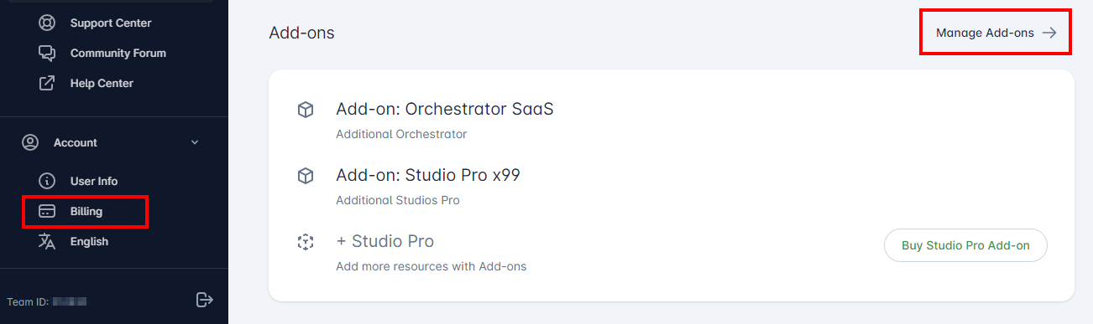The width and height of the screenshot is (1093, 324).
Task: Click the Account profile icon
Action: click(30, 142)
